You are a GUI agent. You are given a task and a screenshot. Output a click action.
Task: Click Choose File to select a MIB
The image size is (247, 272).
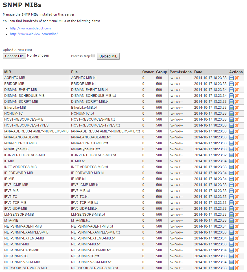pos(14,56)
